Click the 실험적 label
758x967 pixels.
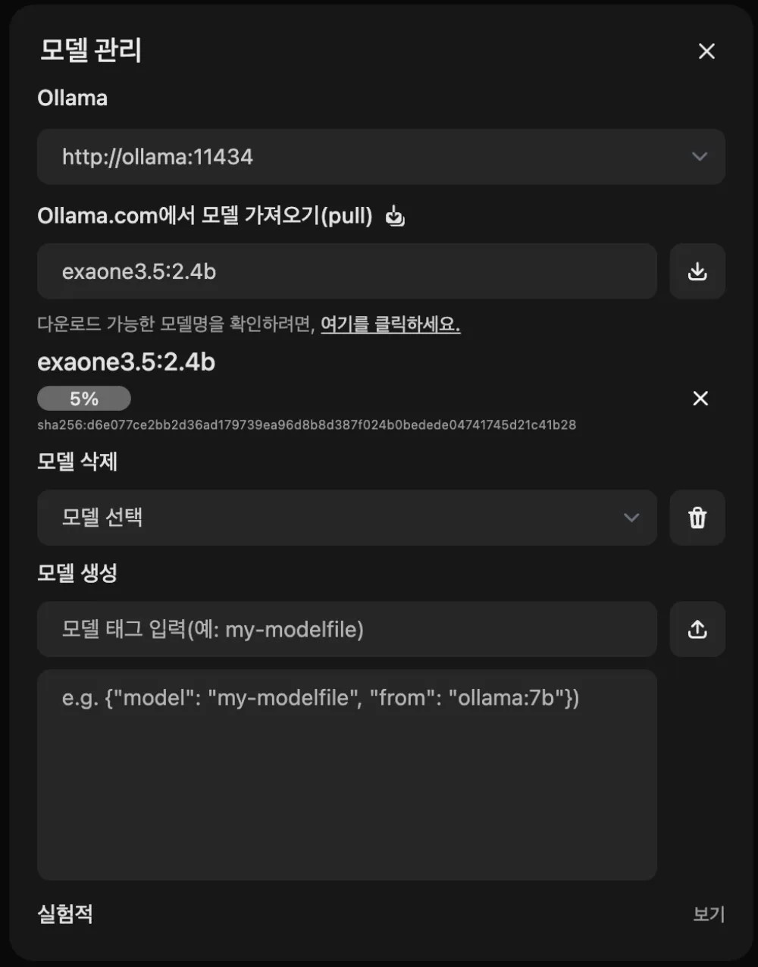[x=65, y=914]
